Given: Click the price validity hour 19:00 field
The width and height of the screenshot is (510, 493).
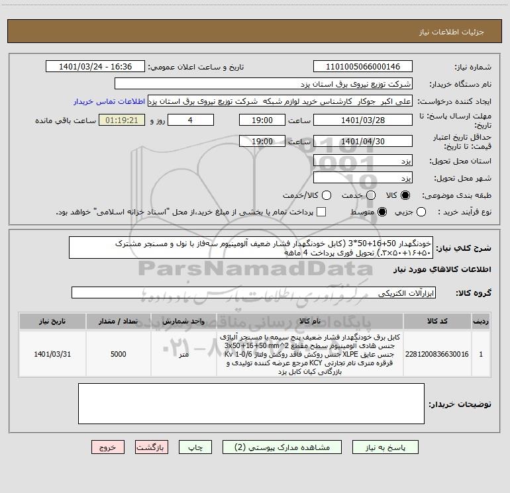Looking at the screenshot, I should (x=262, y=141).
